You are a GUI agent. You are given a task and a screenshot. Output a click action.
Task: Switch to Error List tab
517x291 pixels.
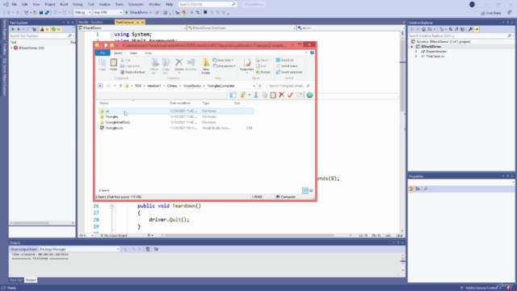[x=16, y=280]
